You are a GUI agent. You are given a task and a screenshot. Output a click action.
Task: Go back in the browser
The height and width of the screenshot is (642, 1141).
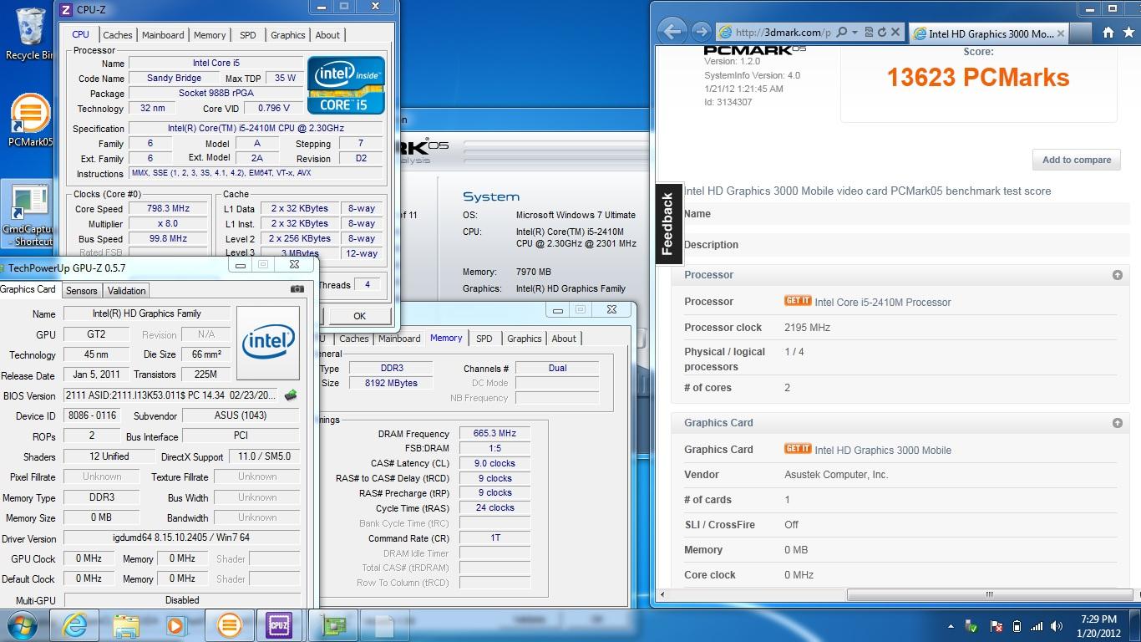pos(672,32)
